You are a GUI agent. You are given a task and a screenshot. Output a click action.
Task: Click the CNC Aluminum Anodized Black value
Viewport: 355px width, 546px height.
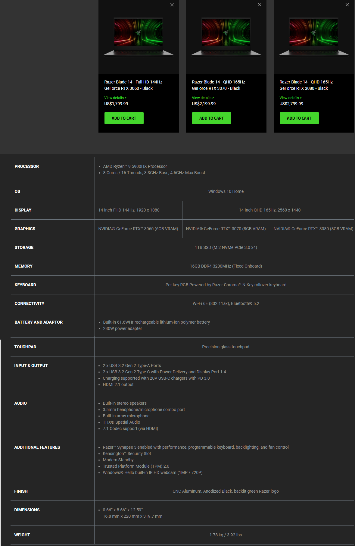[x=226, y=491]
